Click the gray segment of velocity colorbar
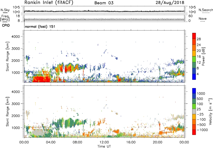 194,111
